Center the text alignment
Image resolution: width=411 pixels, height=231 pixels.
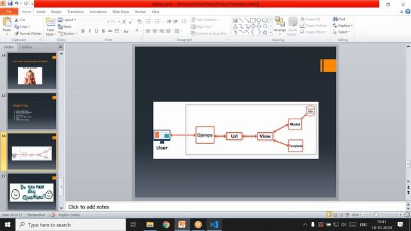click(155, 31)
